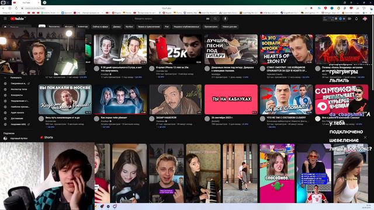Dismiss the Shorts shelf with X
This screenshot has height=210, width=374.
tap(365, 138)
